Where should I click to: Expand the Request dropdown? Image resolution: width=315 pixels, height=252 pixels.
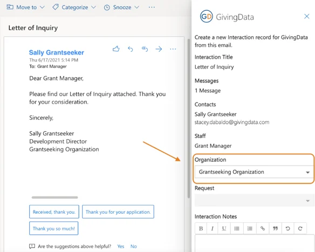pyautogui.click(x=254, y=200)
